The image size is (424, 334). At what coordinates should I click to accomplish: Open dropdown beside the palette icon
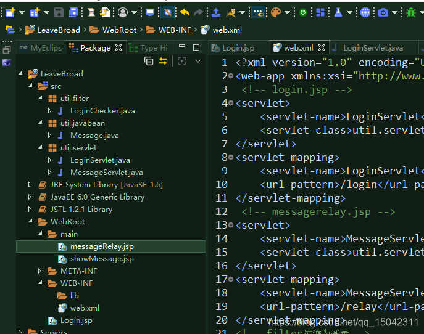pos(287,13)
